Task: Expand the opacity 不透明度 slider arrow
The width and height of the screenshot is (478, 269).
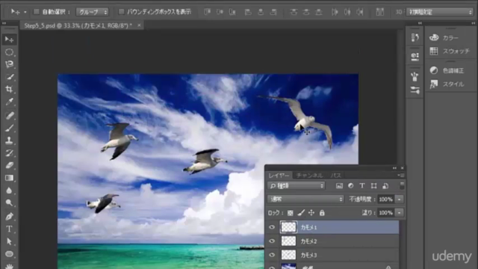Action: pos(400,200)
